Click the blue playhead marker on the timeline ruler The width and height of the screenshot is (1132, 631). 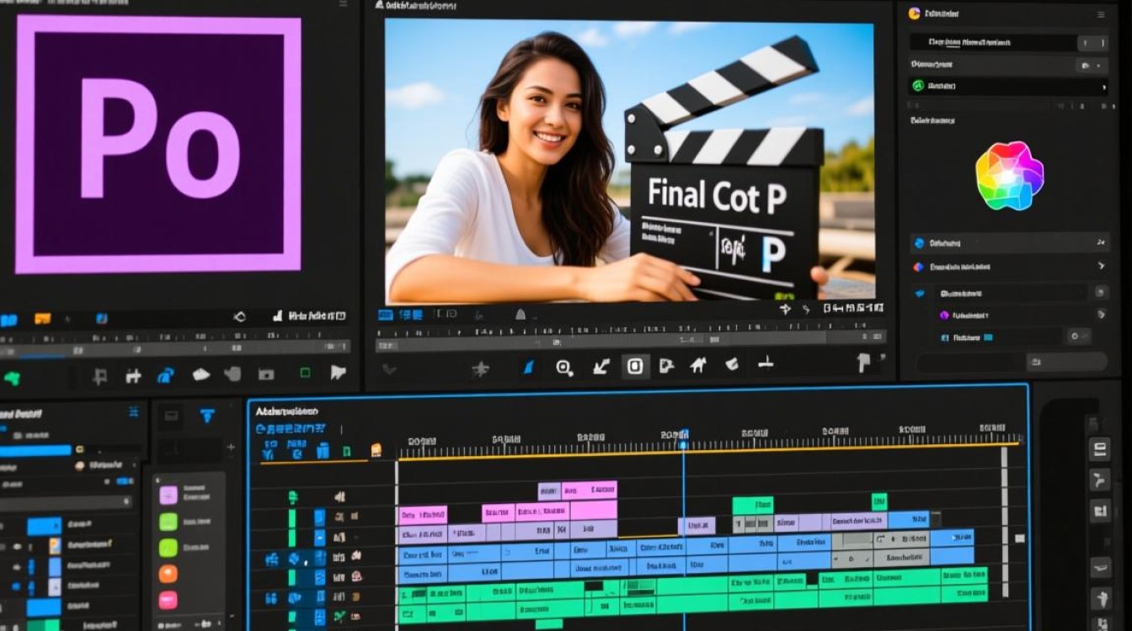683,438
